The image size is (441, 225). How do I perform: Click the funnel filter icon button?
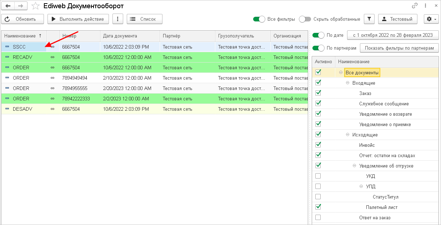[369, 19]
